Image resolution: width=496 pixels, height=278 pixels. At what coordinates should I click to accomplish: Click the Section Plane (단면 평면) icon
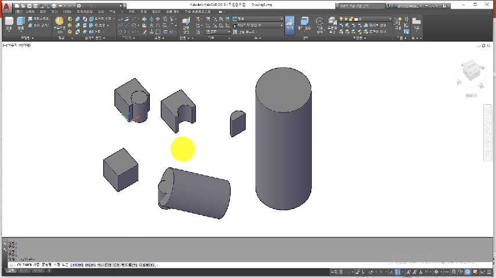[x=186, y=23]
